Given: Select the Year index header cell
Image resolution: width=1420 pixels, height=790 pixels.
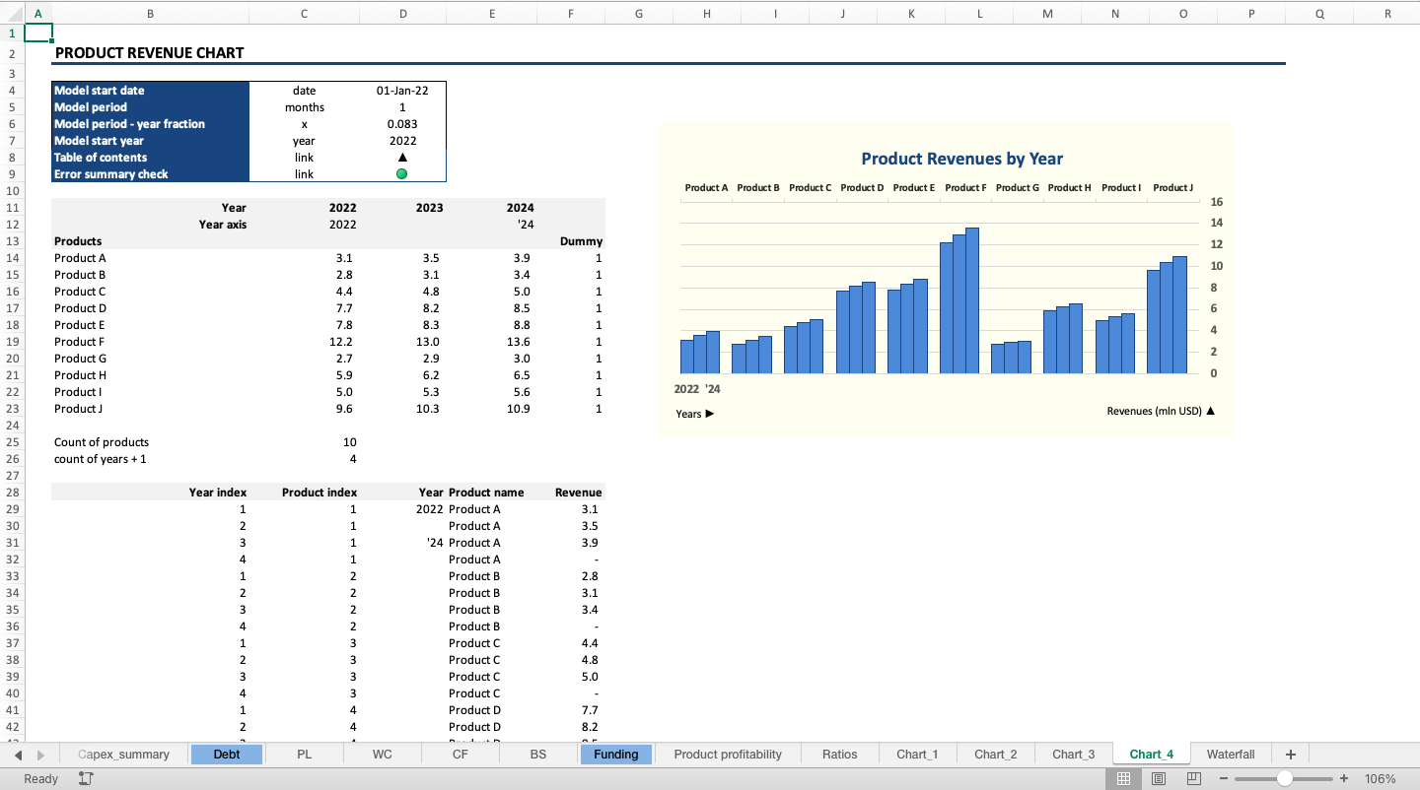Looking at the screenshot, I should pos(150,493).
